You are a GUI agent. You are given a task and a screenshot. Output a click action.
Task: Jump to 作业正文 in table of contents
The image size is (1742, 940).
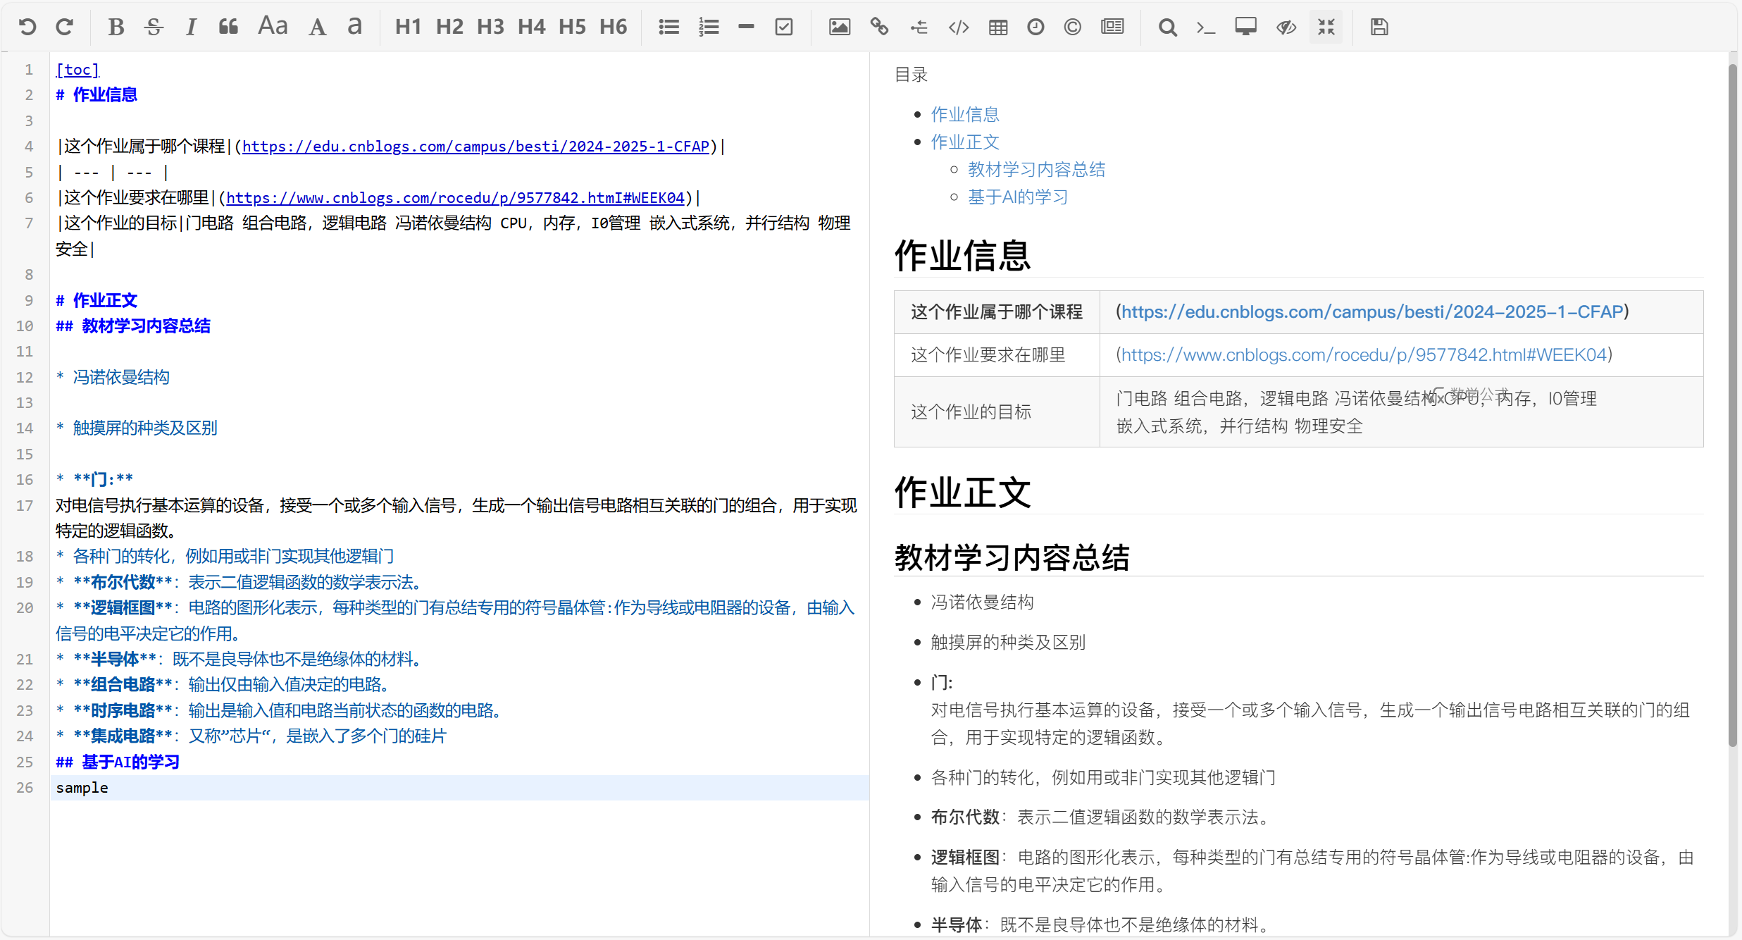click(x=965, y=142)
